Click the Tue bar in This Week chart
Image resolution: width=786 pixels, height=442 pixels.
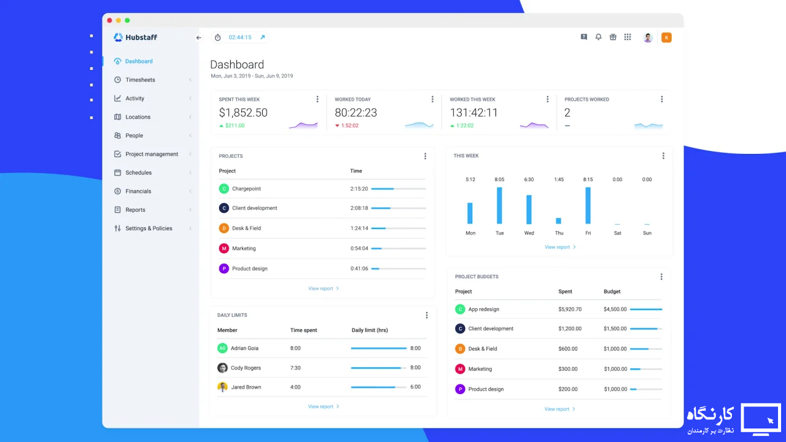pyautogui.click(x=500, y=205)
